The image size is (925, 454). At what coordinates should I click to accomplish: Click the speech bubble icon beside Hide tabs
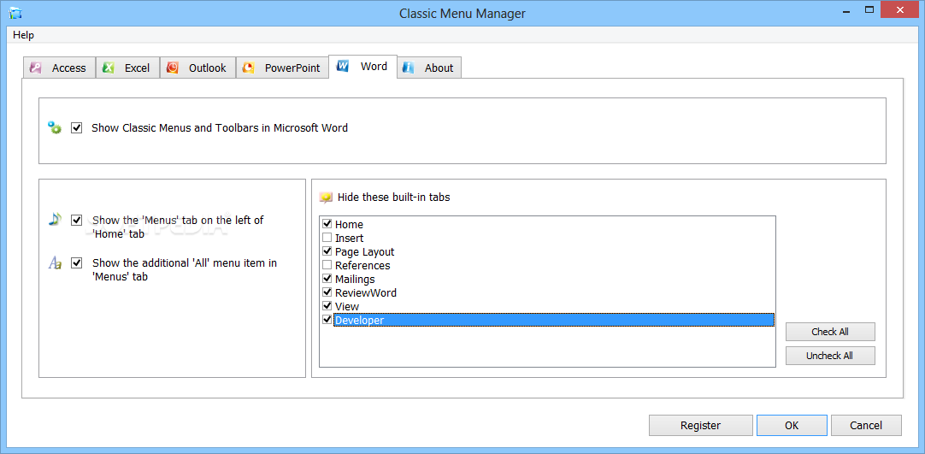pyautogui.click(x=326, y=198)
